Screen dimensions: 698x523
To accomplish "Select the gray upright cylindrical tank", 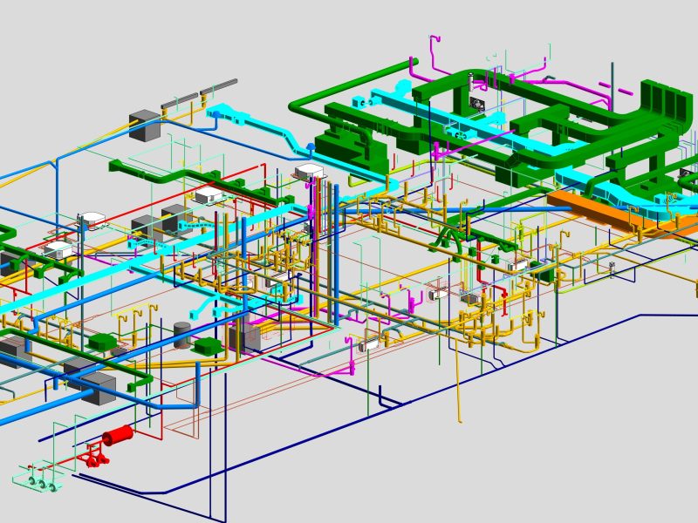I will pos(182,336).
